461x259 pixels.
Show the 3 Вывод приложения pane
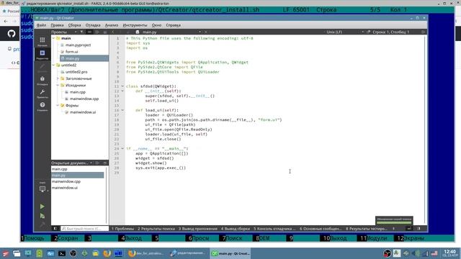[198, 229]
